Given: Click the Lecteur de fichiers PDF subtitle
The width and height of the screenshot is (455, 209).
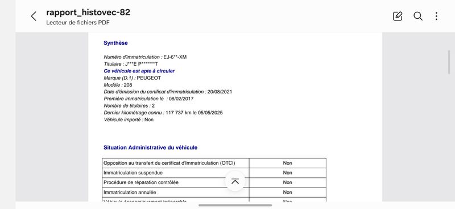Looking at the screenshot, I should click(x=78, y=23).
